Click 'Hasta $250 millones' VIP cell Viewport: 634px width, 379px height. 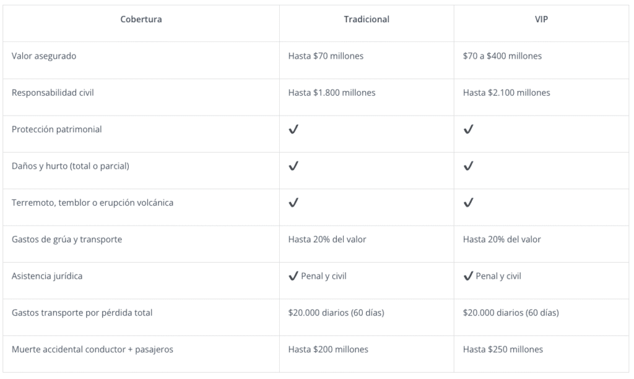point(503,349)
